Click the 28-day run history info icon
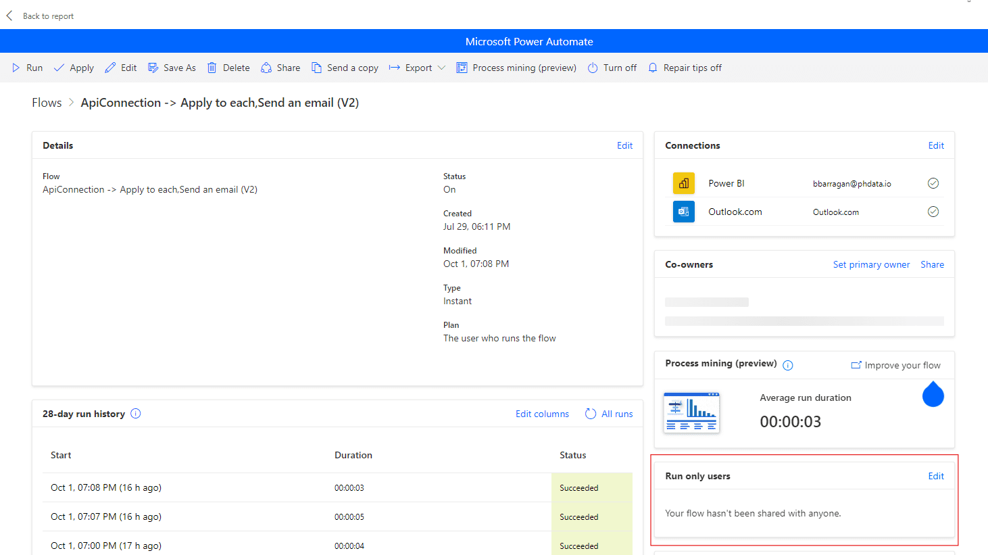The image size is (988, 555). (136, 414)
